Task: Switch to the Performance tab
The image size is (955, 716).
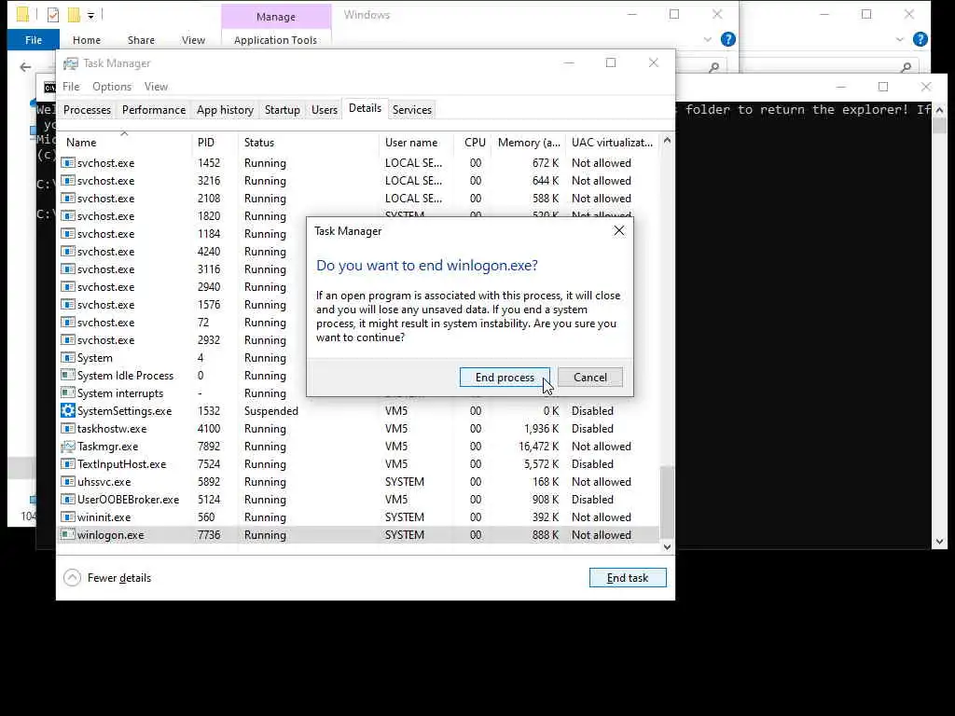Action: tap(154, 110)
